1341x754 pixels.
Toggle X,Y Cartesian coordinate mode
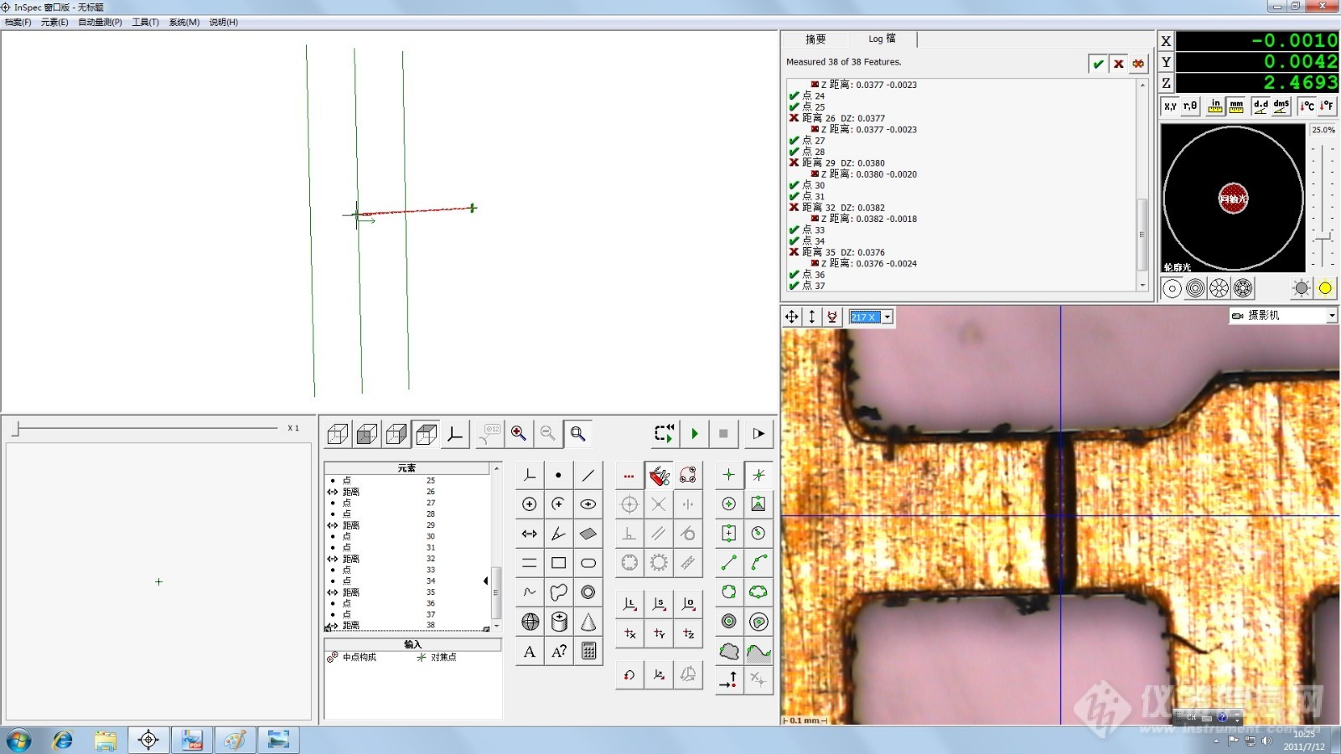coord(1170,106)
